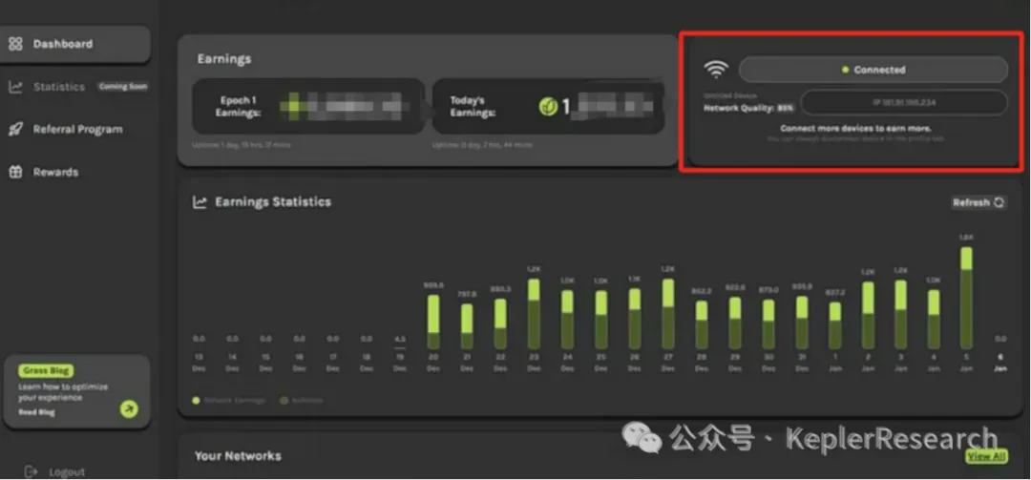Click the Epoch 1 Earnings label
Image resolution: width=1031 pixels, height=480 pixels.
pyautogui.click(x=238, y=107)
